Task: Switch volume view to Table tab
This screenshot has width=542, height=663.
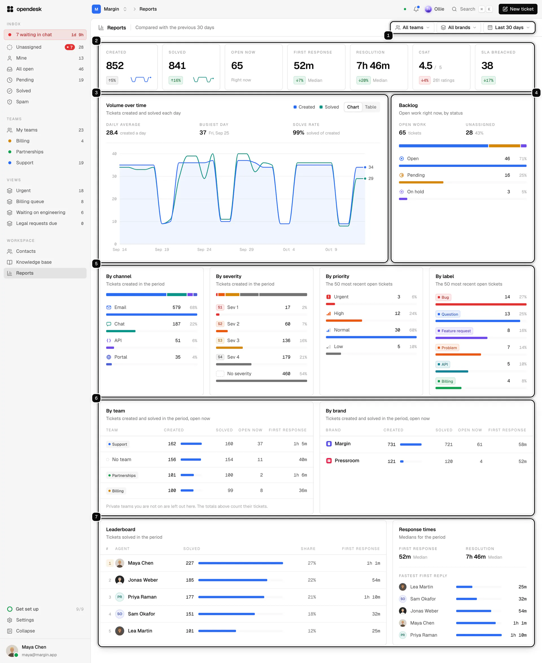Action: pyautogui.click(x=371, y=107)
